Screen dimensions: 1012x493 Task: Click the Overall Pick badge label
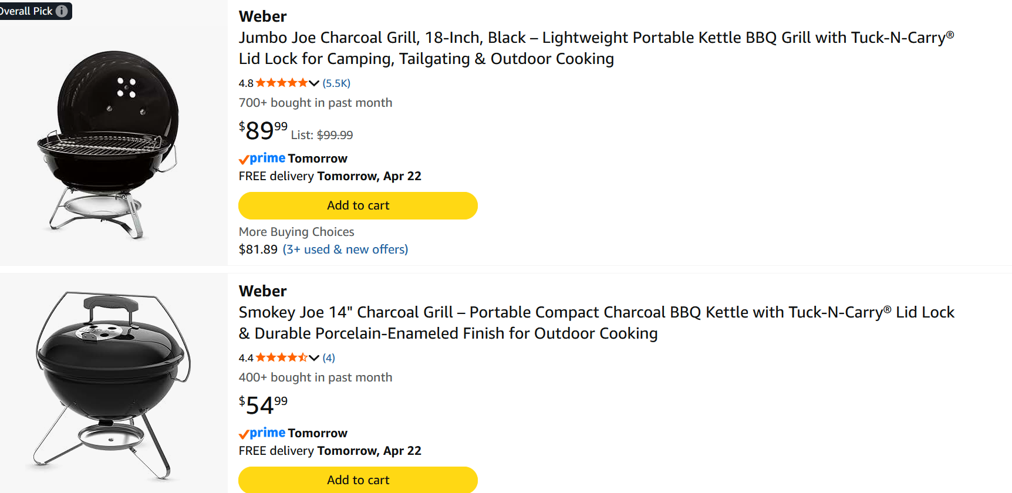point(26,11)
